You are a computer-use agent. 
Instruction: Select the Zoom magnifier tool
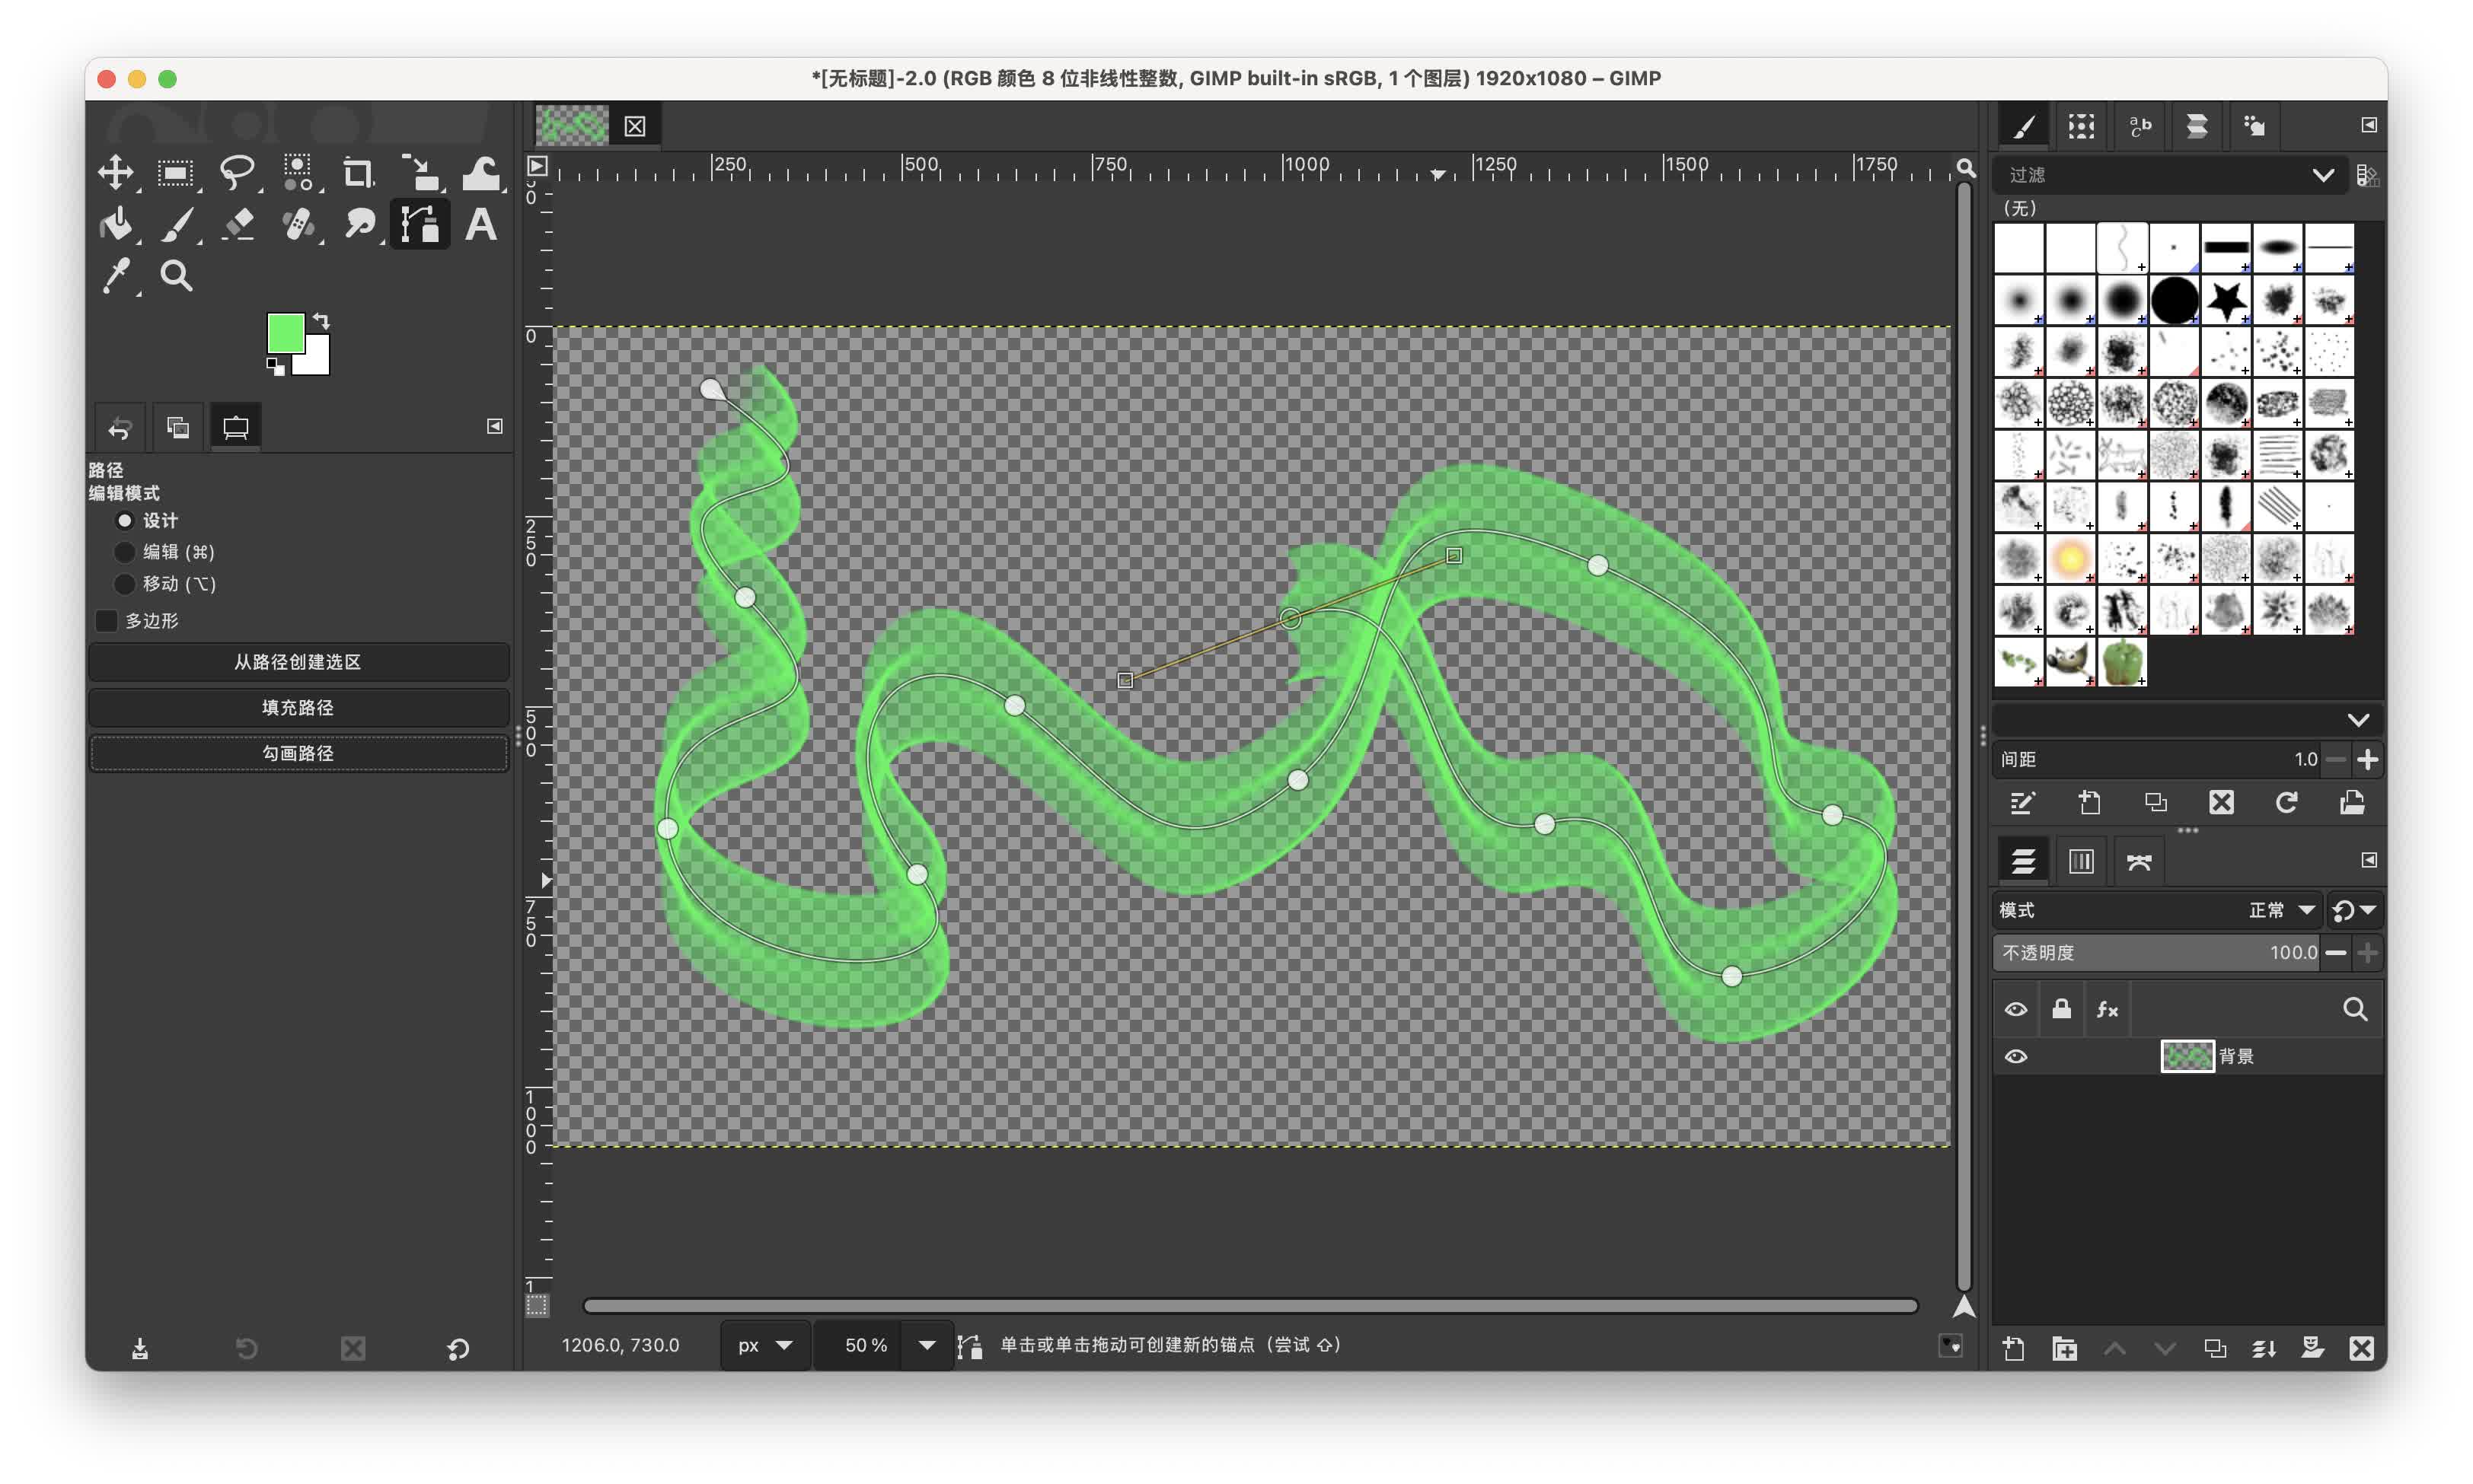(176, 276)
